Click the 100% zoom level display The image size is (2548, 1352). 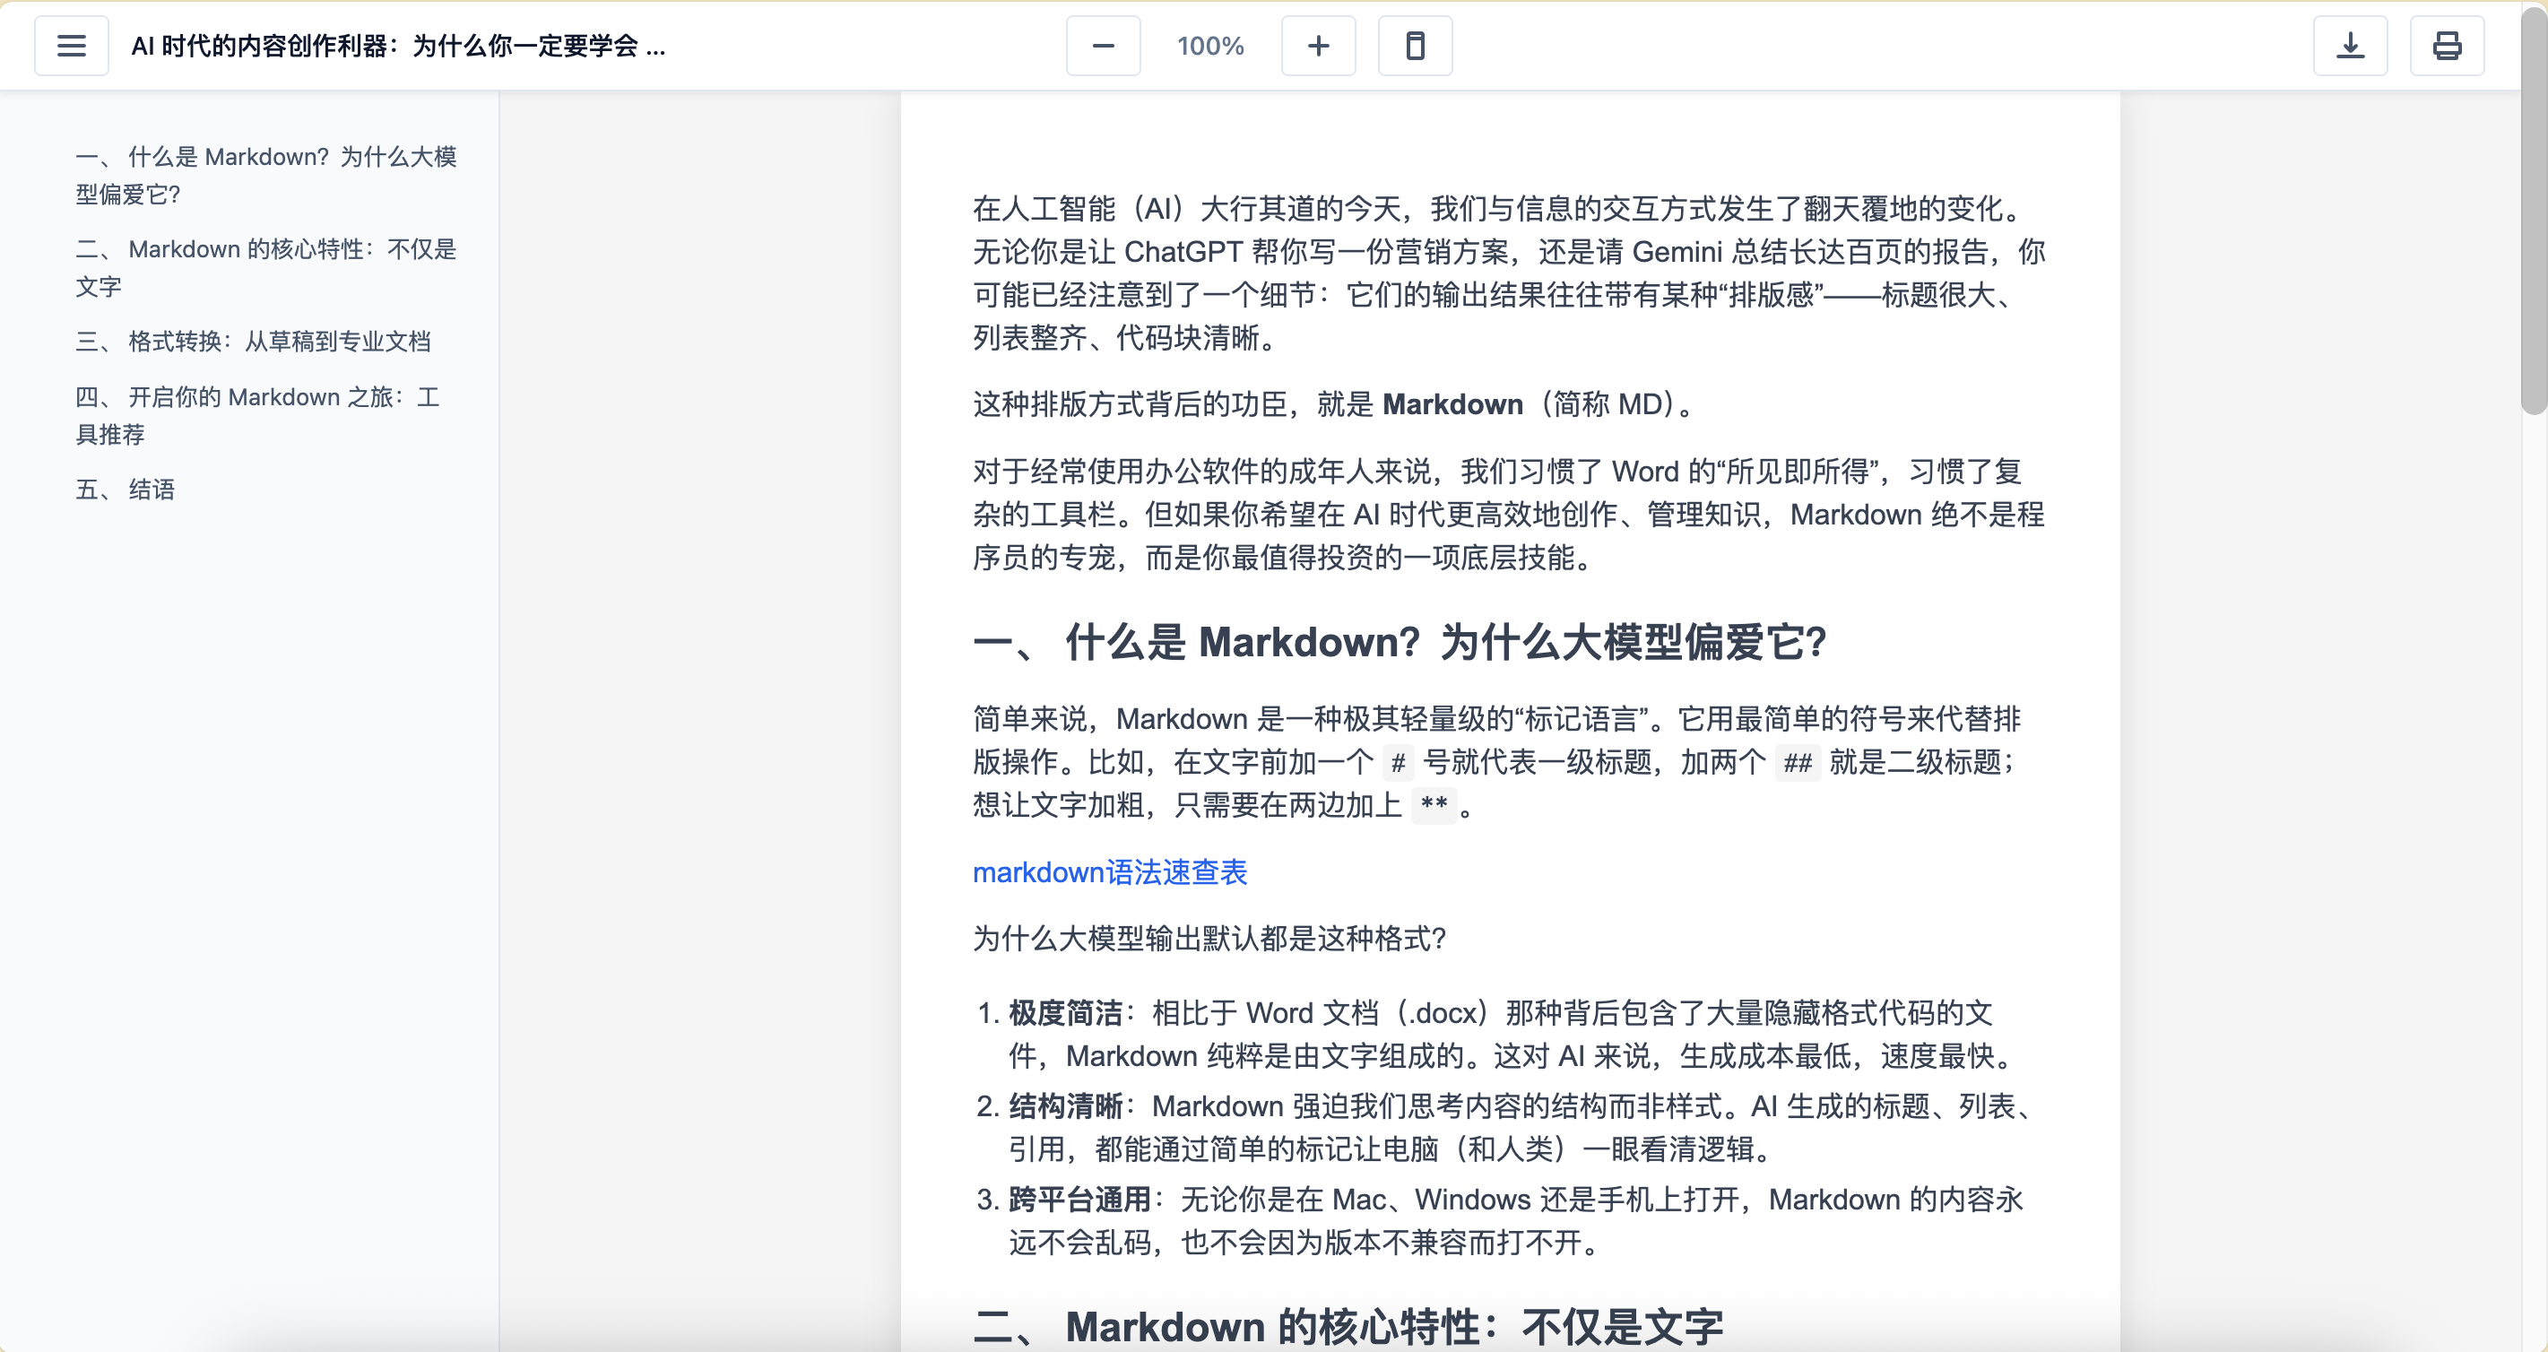(1209, 46)
